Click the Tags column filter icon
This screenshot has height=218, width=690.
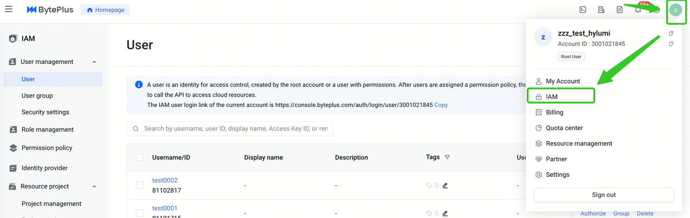point(447,157)
